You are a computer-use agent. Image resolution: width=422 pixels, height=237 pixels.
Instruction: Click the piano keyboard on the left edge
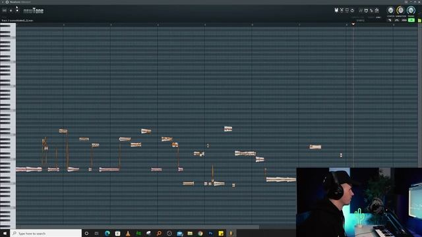(8, 126)
